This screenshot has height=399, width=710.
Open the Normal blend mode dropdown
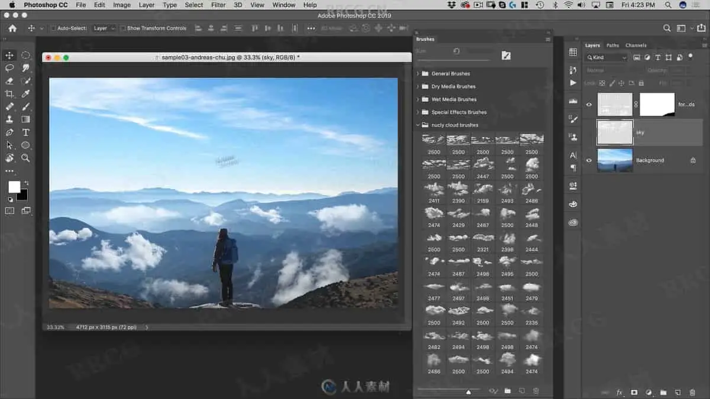[x=612, y=70]
